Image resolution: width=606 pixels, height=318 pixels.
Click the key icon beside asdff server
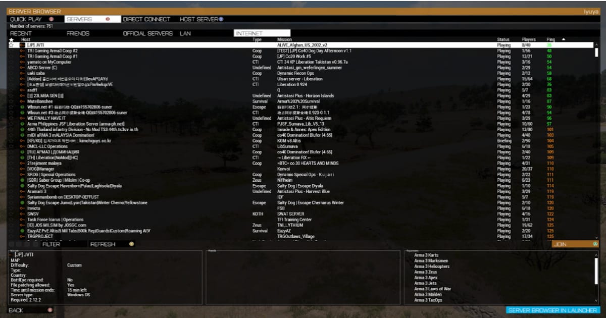[22, 90]
